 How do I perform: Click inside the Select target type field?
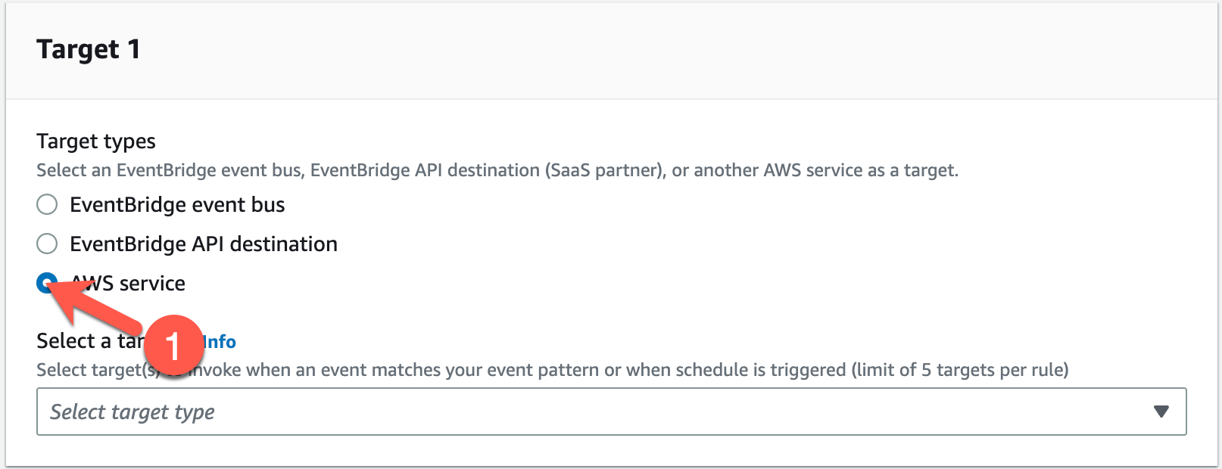coord(303,412)
